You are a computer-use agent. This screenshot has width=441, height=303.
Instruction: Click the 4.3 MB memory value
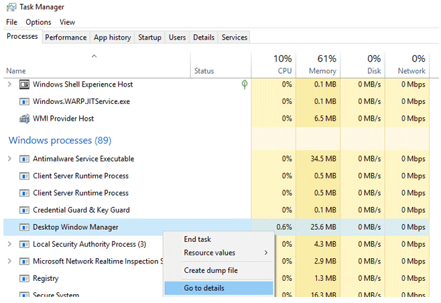tap(325, 244)
